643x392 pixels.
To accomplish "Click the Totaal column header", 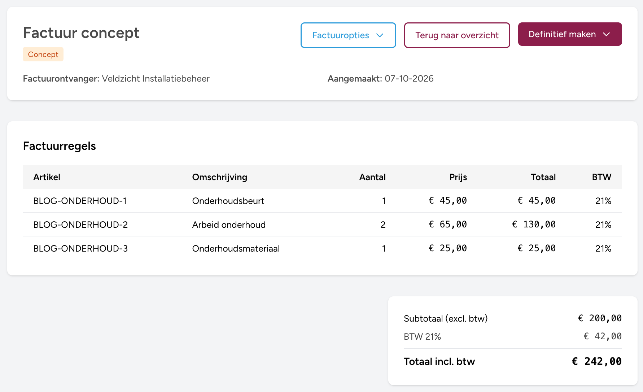I will pyautogui.click(x=543, y=177).
